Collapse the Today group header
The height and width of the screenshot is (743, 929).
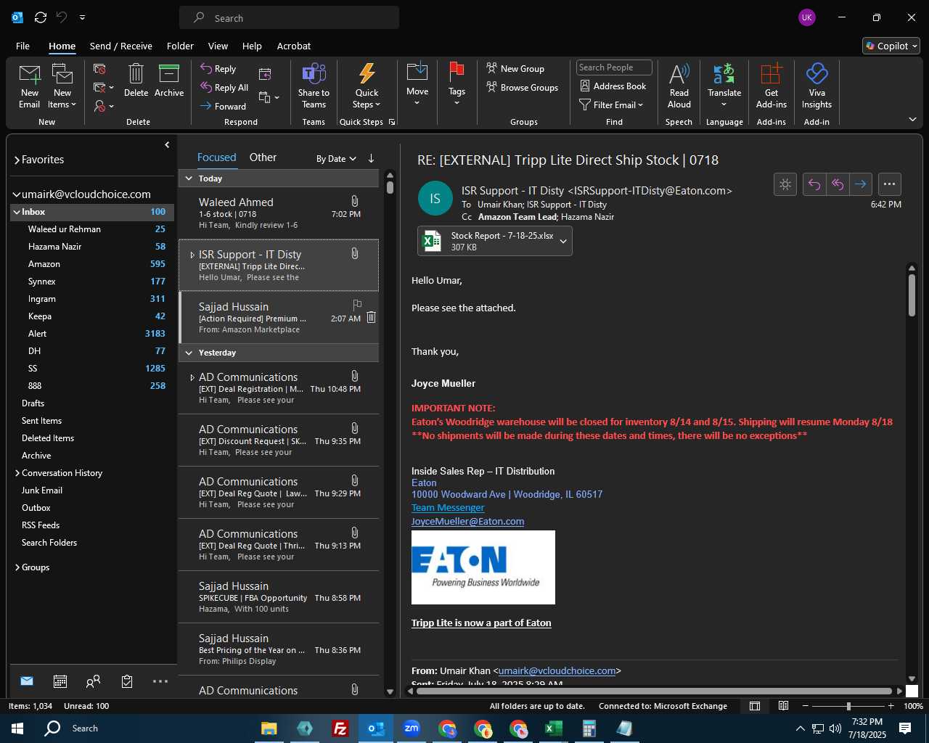[189, 178]
